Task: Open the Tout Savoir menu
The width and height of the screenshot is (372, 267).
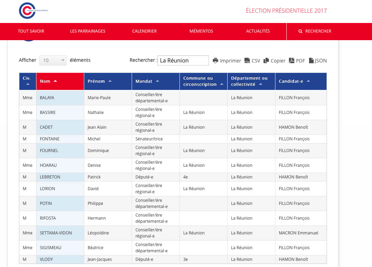Action: tap(31, 31)
